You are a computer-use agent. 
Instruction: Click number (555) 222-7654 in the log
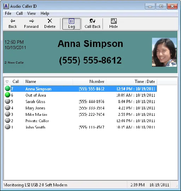pos(92,114)
